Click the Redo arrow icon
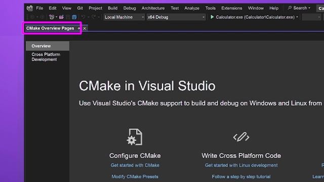The image size is (324, 182). click(x=94, y=17)
